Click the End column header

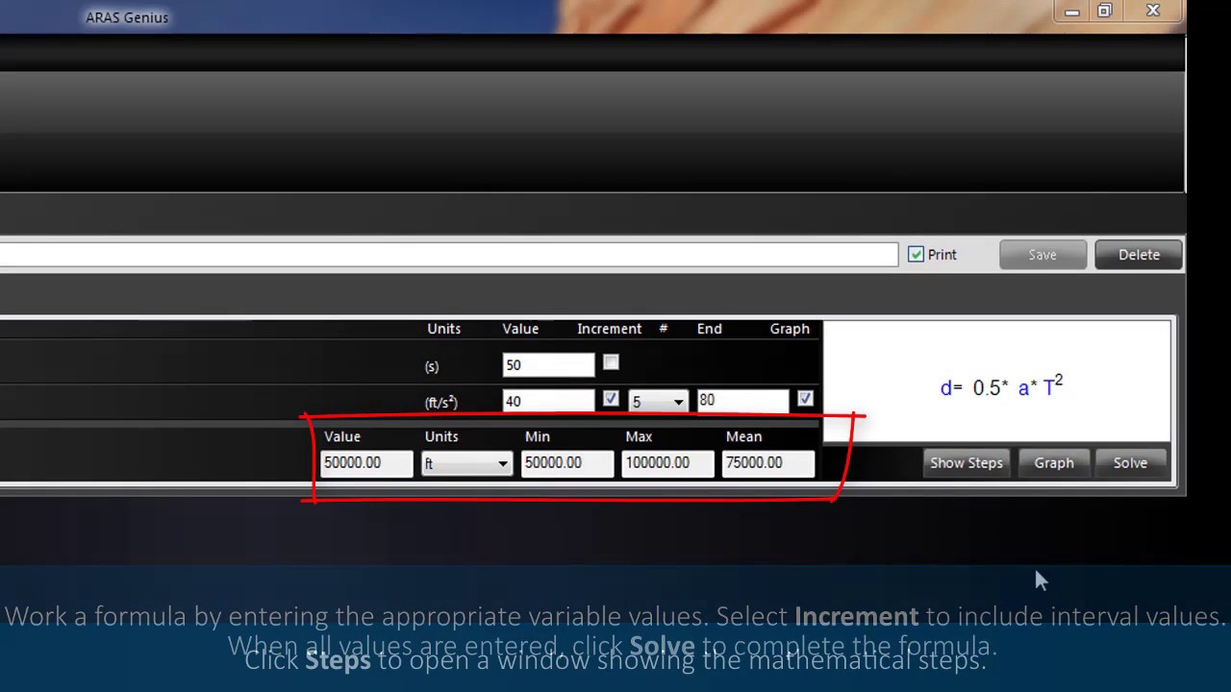(709, 329)
